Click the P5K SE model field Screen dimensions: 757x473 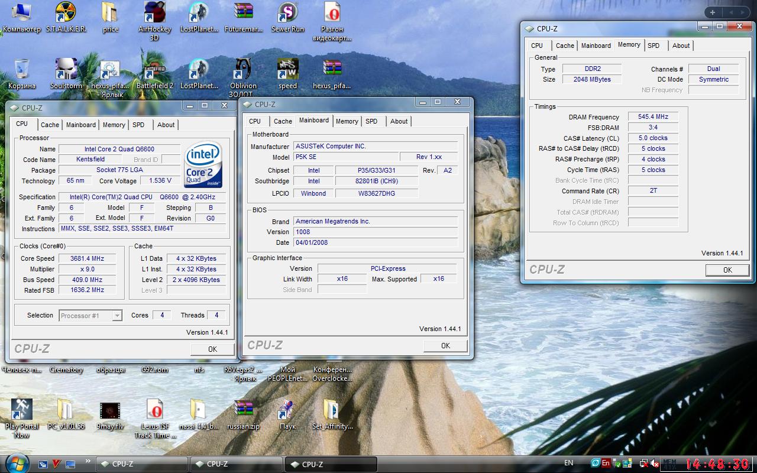[345, 157]
